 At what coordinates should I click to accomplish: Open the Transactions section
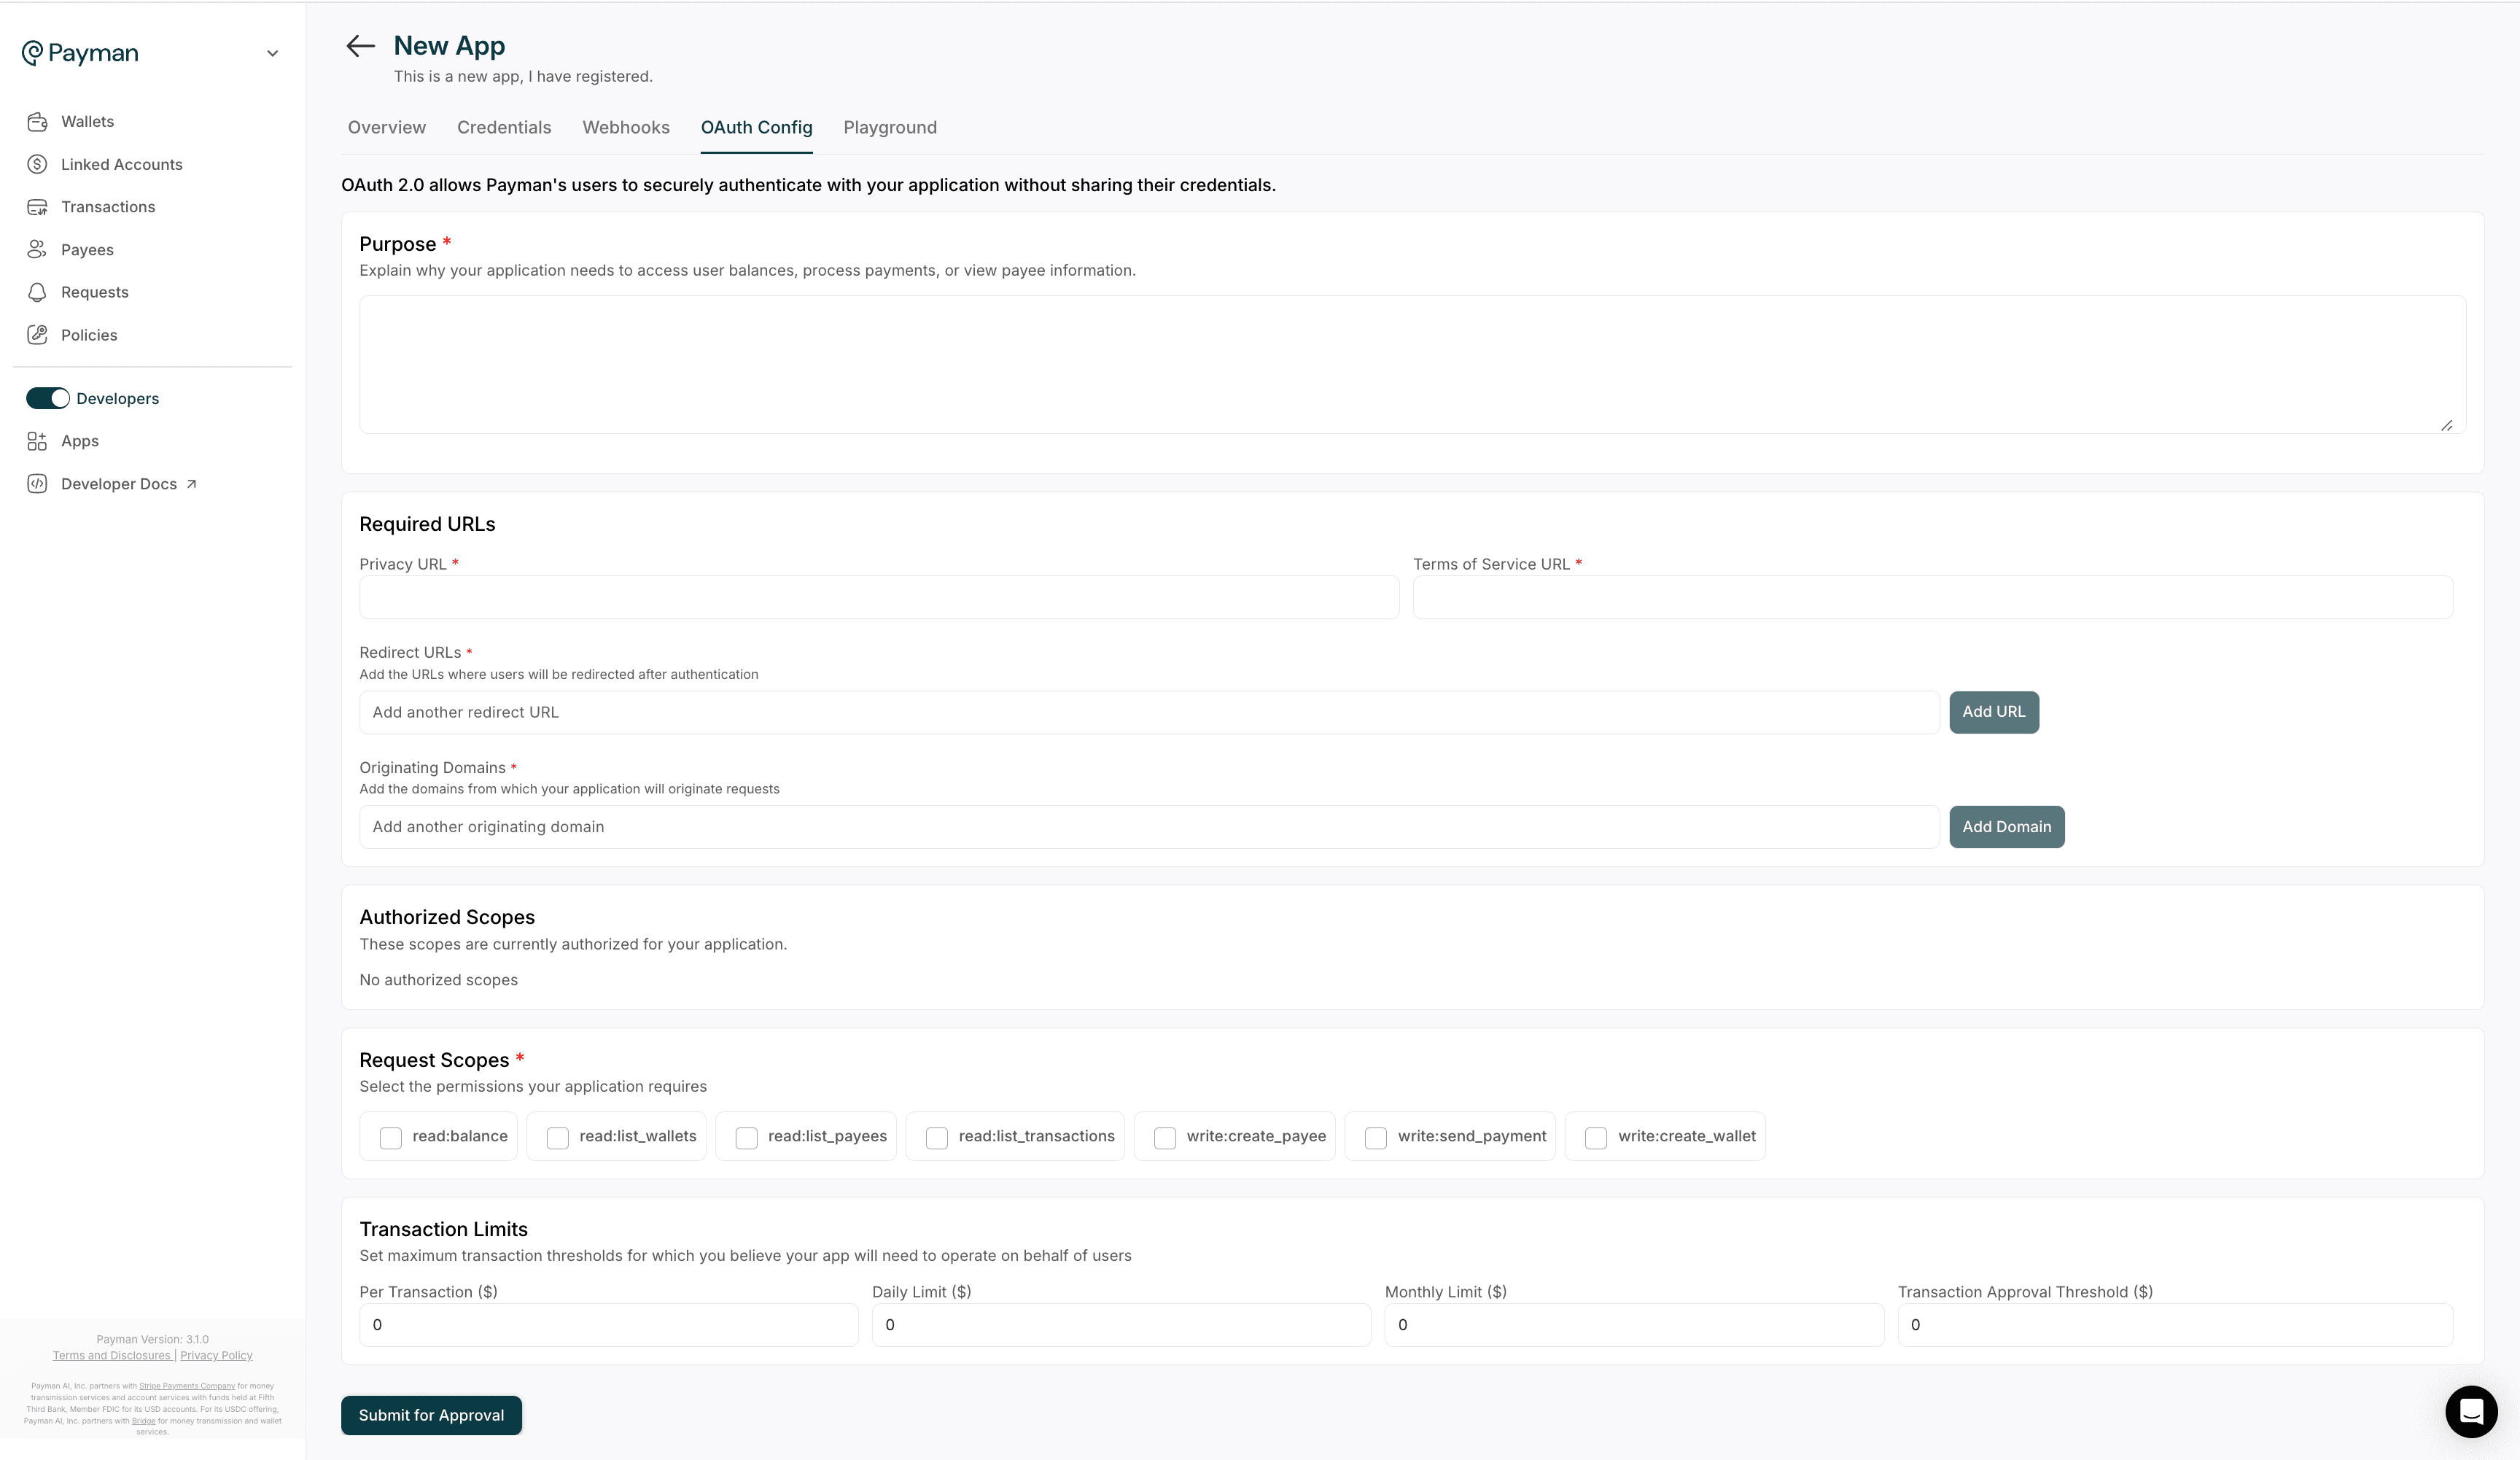pyautogui.click(x=108, y=207)
